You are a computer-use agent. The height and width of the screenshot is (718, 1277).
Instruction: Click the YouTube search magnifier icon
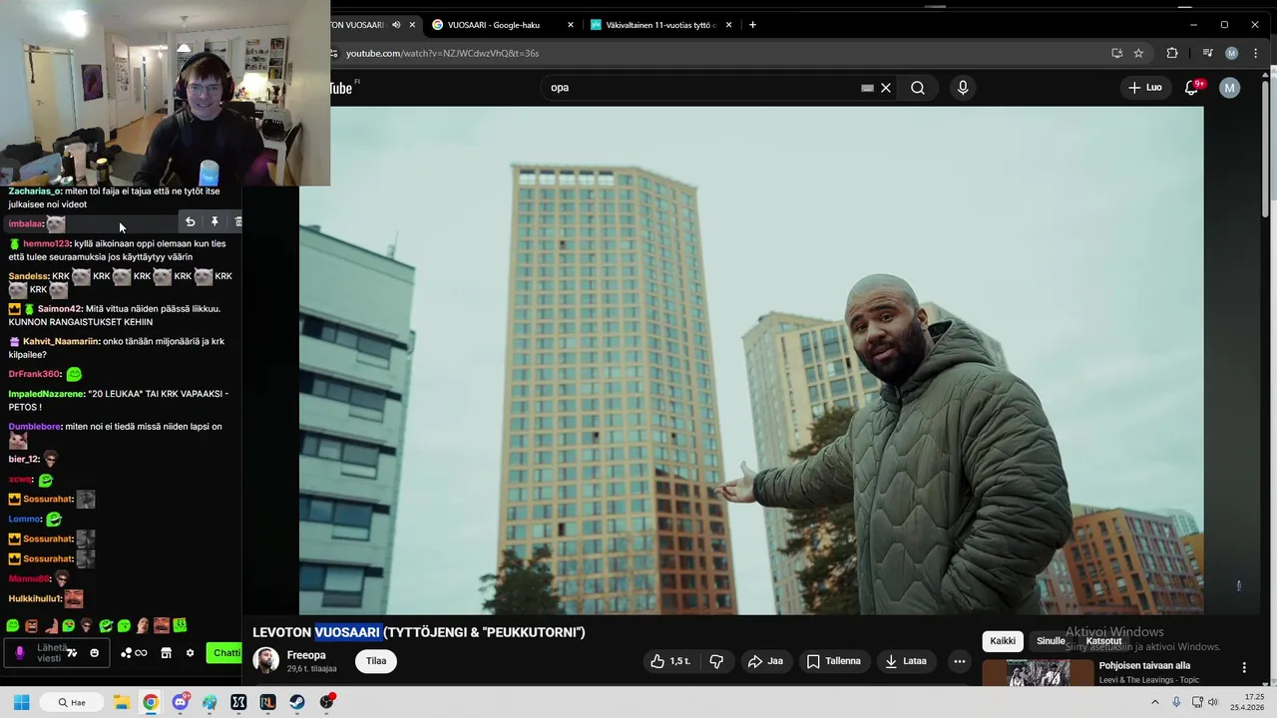tap(918, 88)
